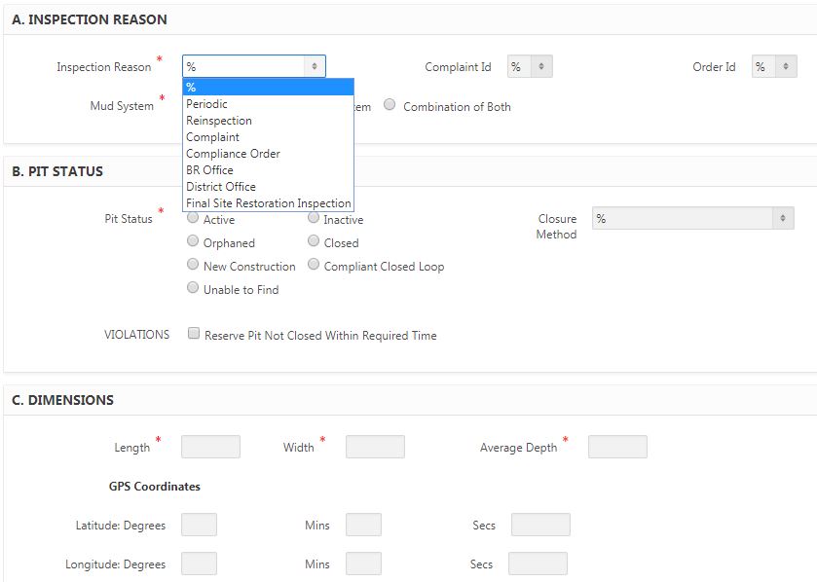Select Orphaned pit status
The height and width of the screenshot is (582, 817).
coord(193,242)
